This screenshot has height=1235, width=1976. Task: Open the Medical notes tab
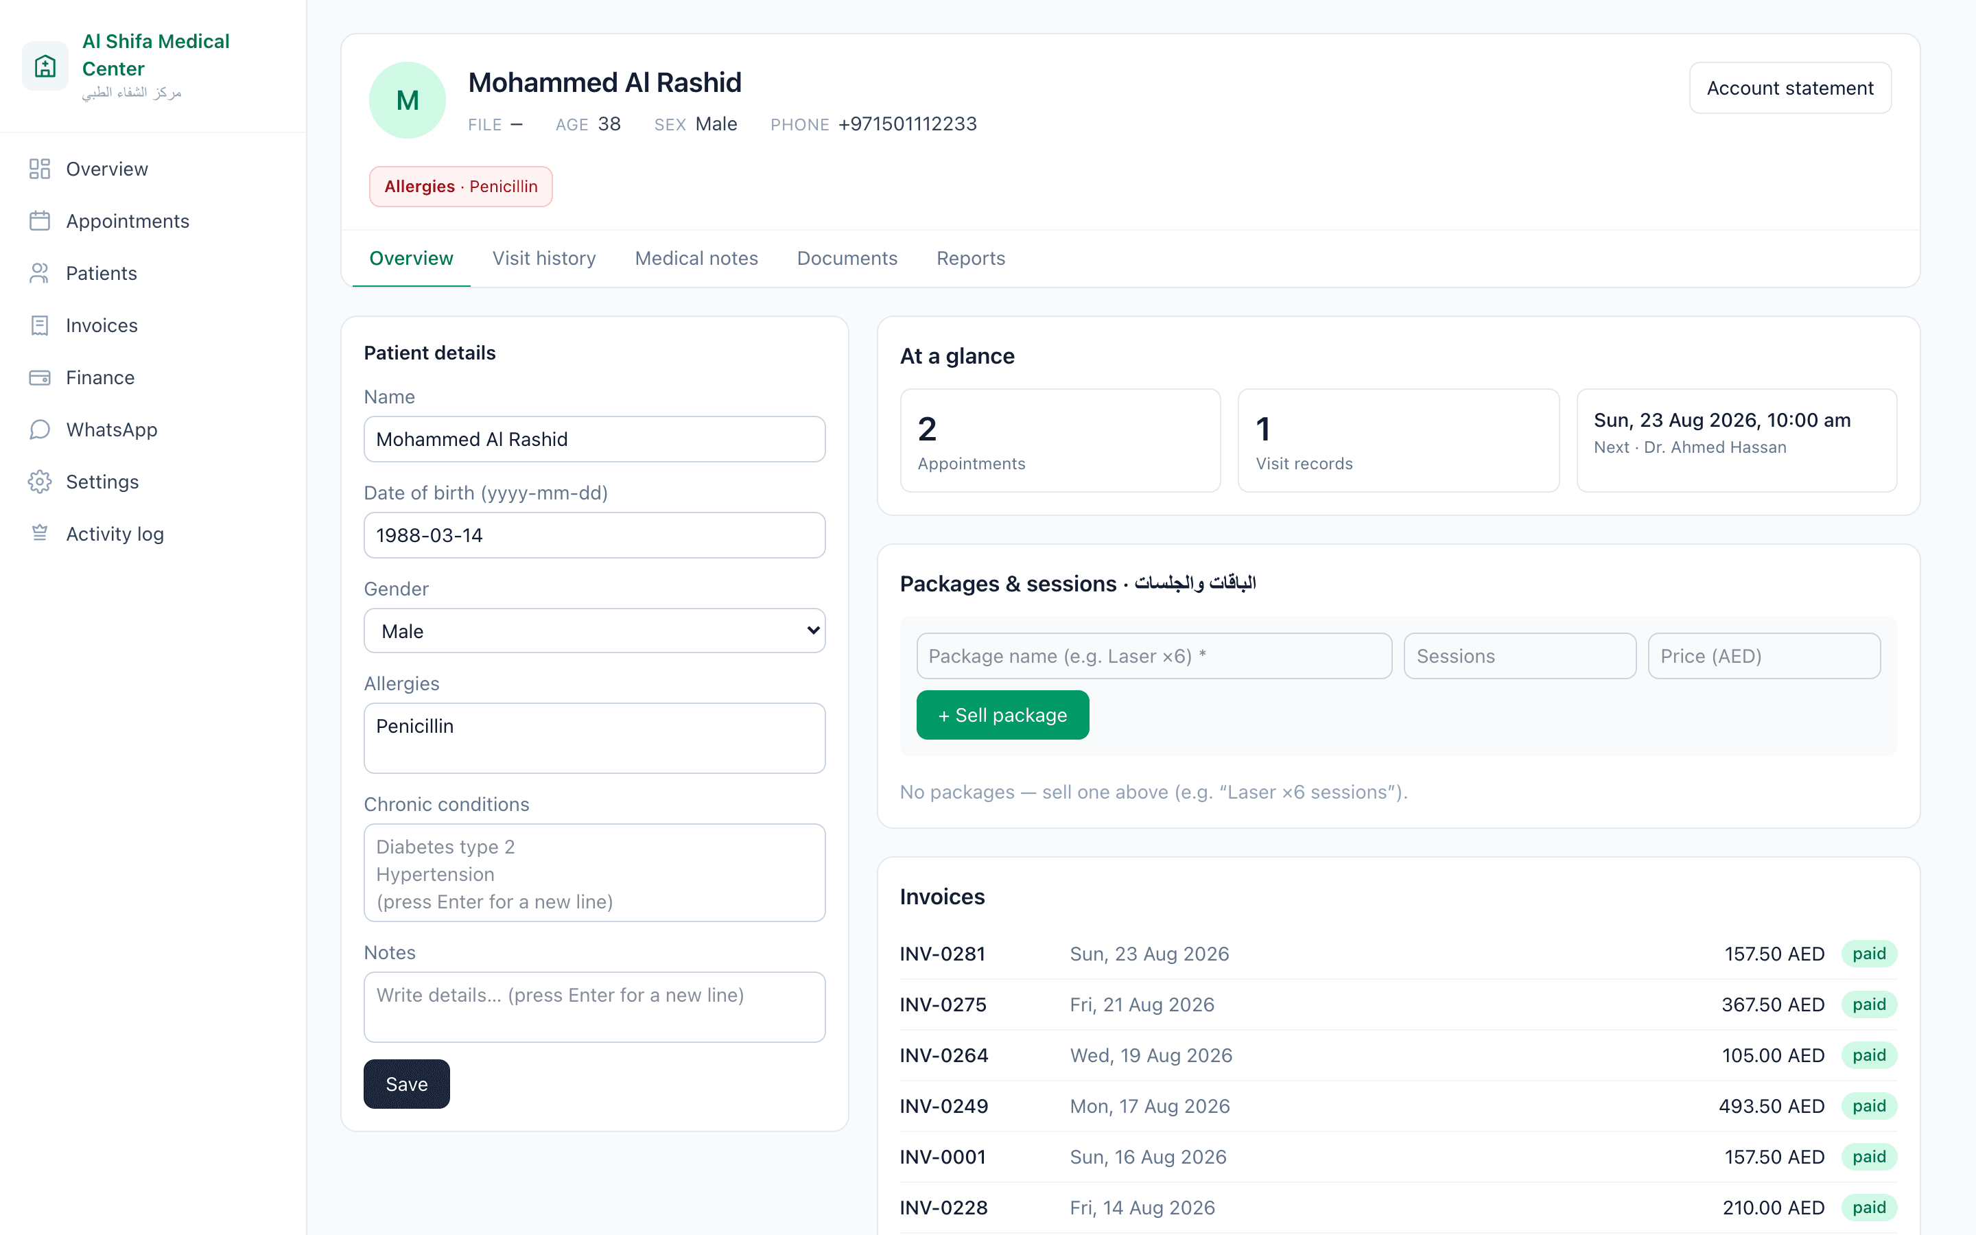click(696, 258)
